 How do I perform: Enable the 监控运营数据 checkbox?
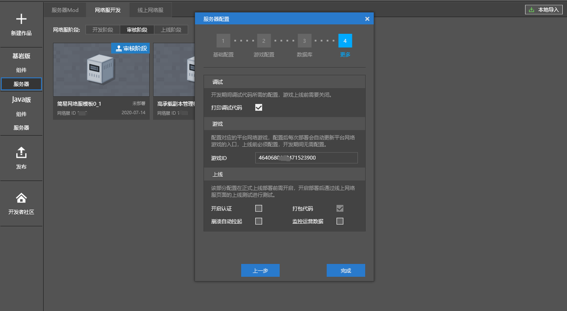(x=340, y=221)
